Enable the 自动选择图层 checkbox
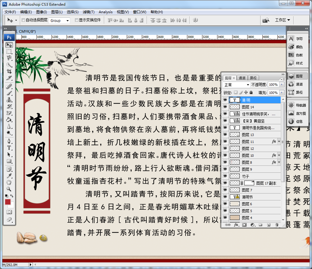This screenshot has width=312, height=269. [23, 20]
